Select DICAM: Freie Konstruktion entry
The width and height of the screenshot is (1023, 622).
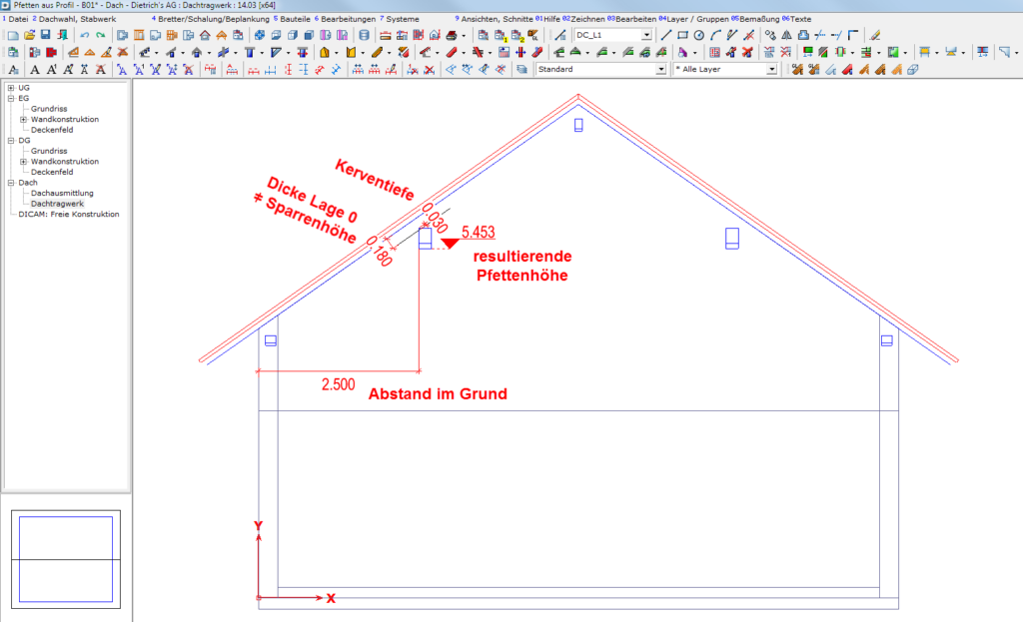coord(68,214)
